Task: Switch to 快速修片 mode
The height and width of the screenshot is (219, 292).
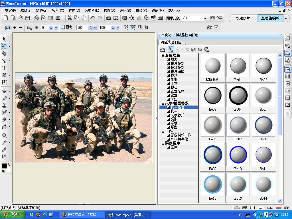Action: pyautogui.click(x=243, y=18)
